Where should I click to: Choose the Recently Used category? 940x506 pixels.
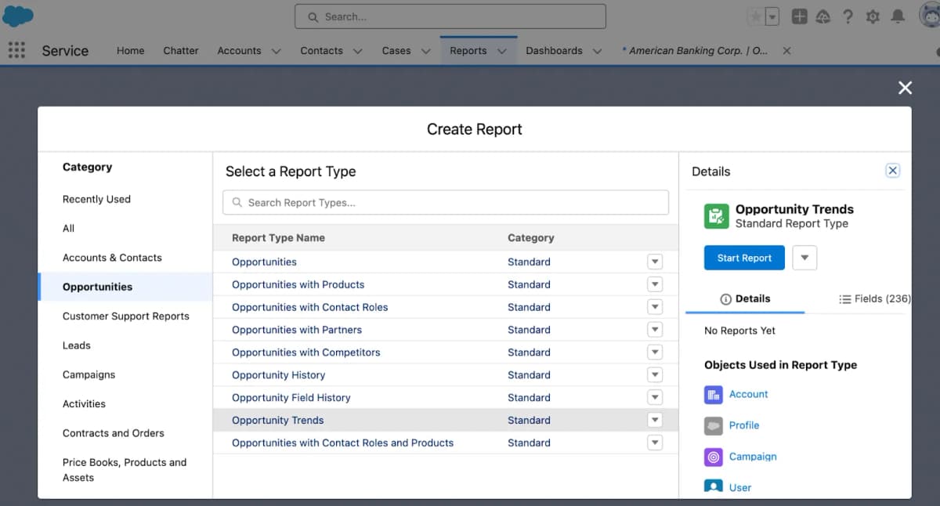point(96,199)
